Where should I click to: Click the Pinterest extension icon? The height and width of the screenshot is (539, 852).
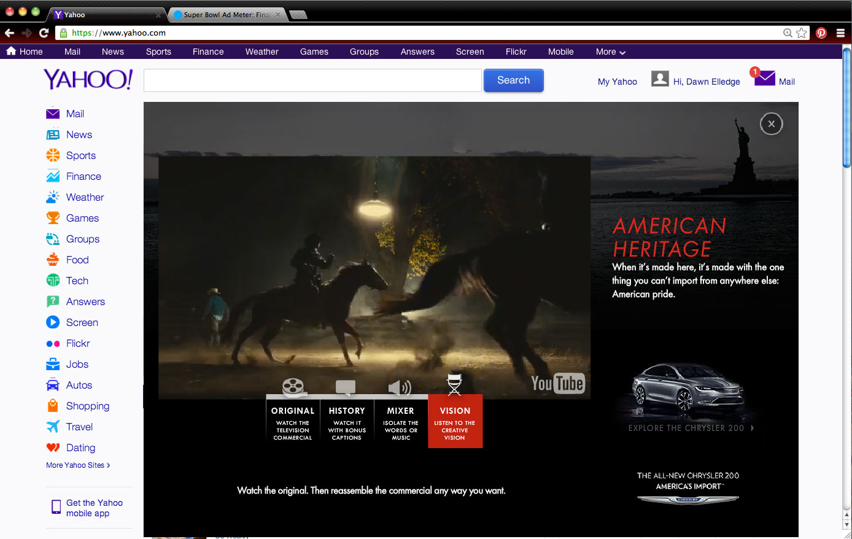coord(821,33)
